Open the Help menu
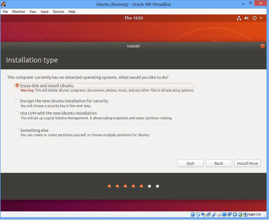The height and width of the screenshot is (220, 269). click(x=72, y=11)
